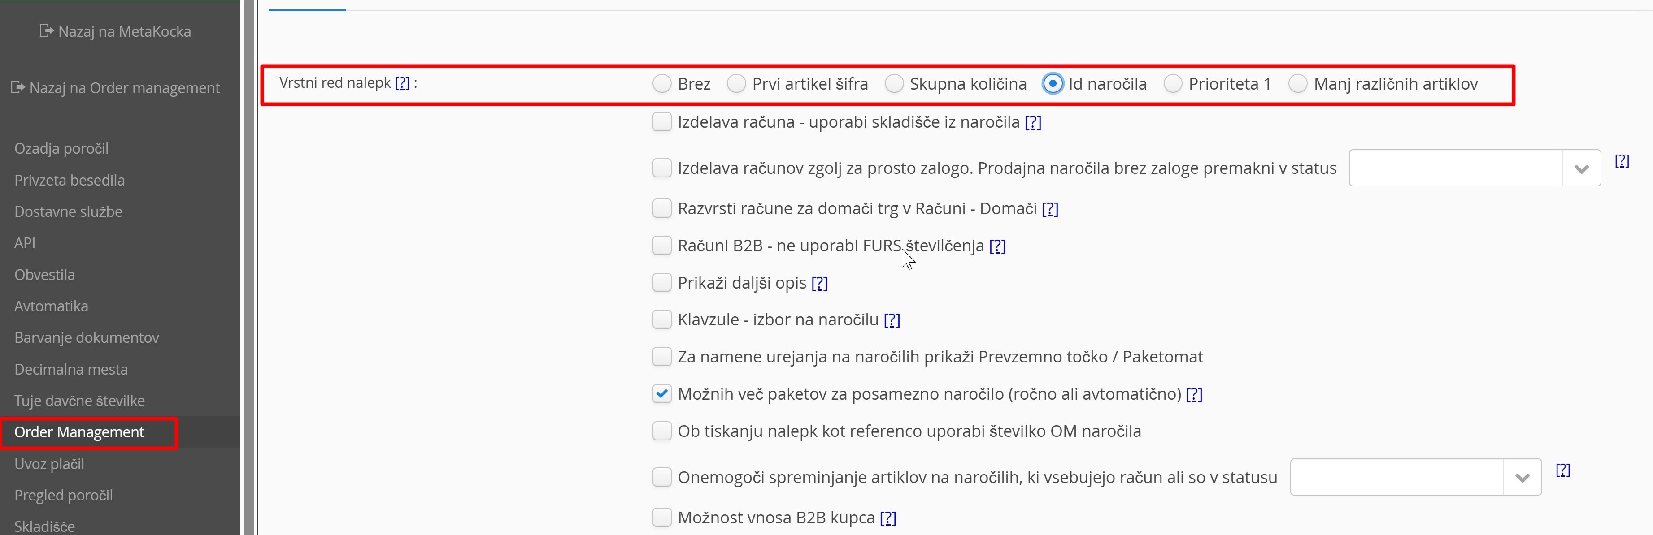
Task: Enable Prikaži daljši opis checkbox
Action: point(661,283)
